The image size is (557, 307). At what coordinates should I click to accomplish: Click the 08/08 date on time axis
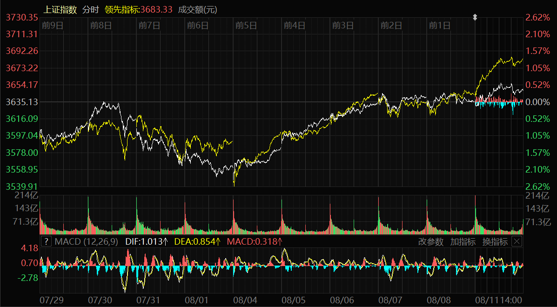click(x=439, y=300)
